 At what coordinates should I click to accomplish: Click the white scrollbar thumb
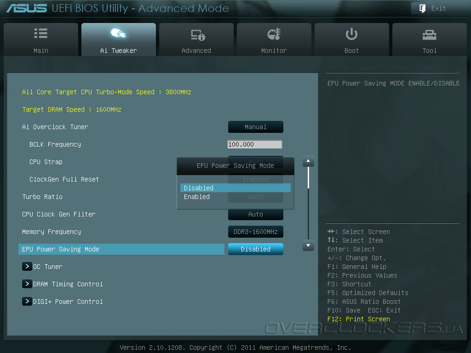(308, 178)
